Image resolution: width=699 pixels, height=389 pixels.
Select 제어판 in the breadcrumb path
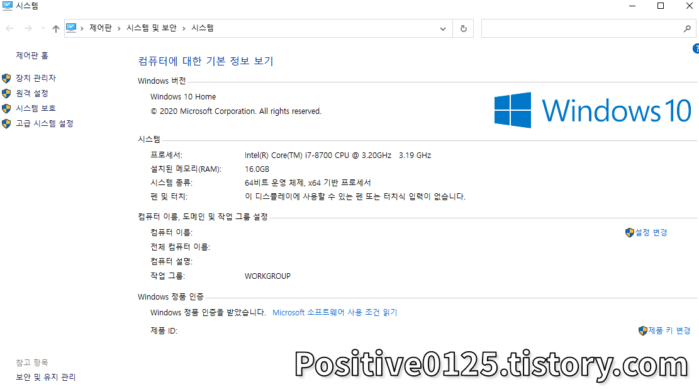(x=100, y=28)
